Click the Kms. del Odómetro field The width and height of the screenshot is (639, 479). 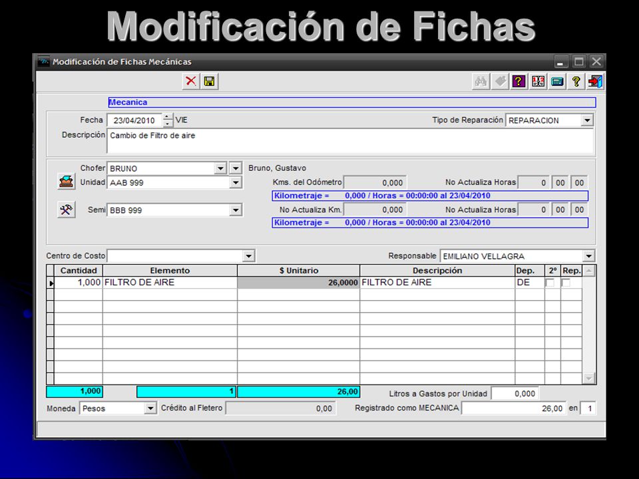tap(375, 182)
